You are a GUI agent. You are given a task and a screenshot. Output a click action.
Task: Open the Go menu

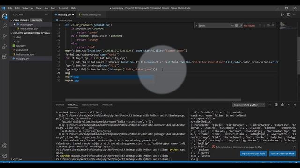pyautogui.click(x=46, y=8)
